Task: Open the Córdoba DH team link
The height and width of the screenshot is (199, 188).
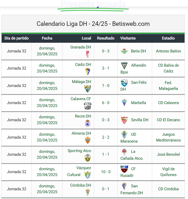Action: (81, 185)
